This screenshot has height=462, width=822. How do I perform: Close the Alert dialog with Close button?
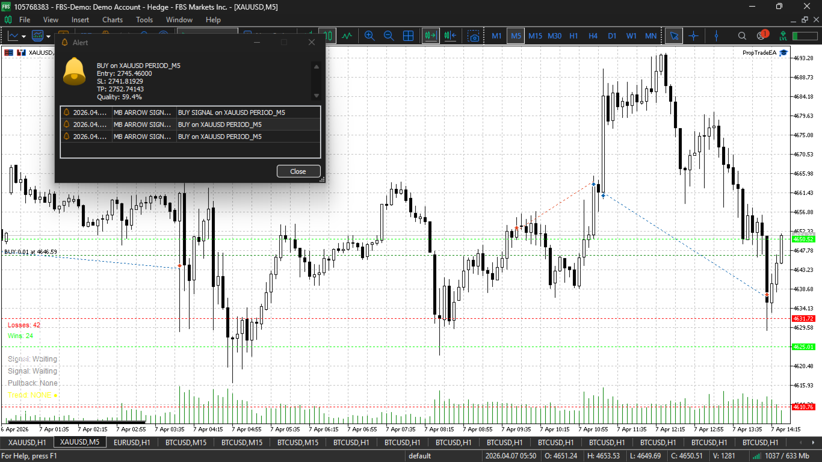click(298, 171)
